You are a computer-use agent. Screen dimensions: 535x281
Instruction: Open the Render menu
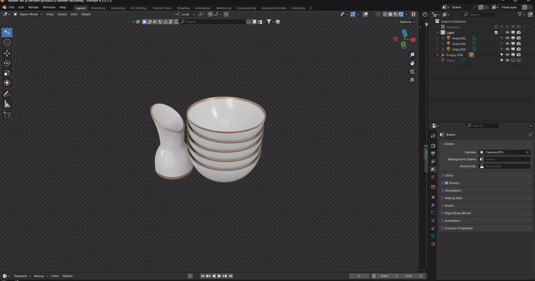[34, 7]
